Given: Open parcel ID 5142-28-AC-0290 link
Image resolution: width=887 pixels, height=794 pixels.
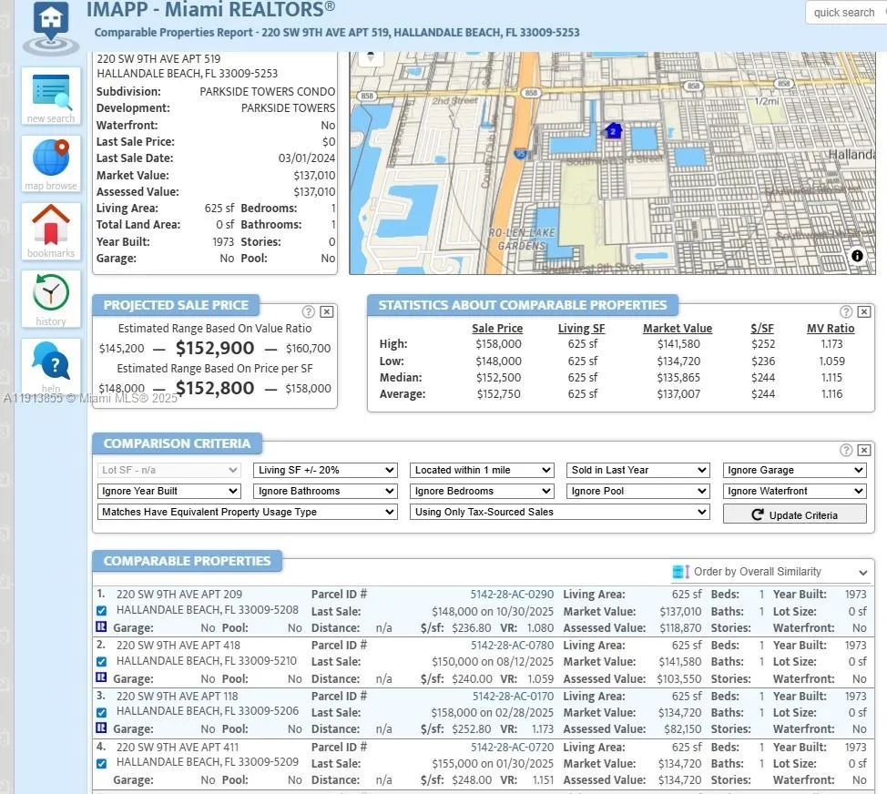Looking at the screenshot, I should 512,595.
